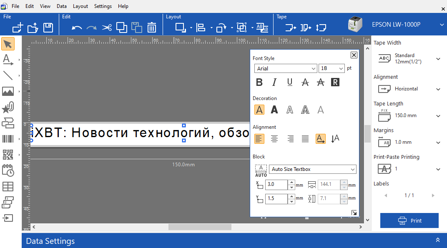Click the Line drawing tool
447x248 pixels.
tap(8, 75)
